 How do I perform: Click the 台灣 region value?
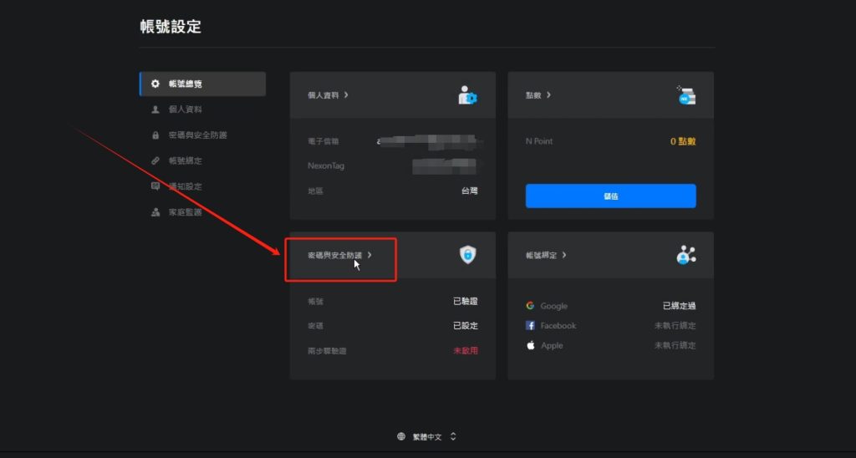pyautogui.click(x=470, y=191)
